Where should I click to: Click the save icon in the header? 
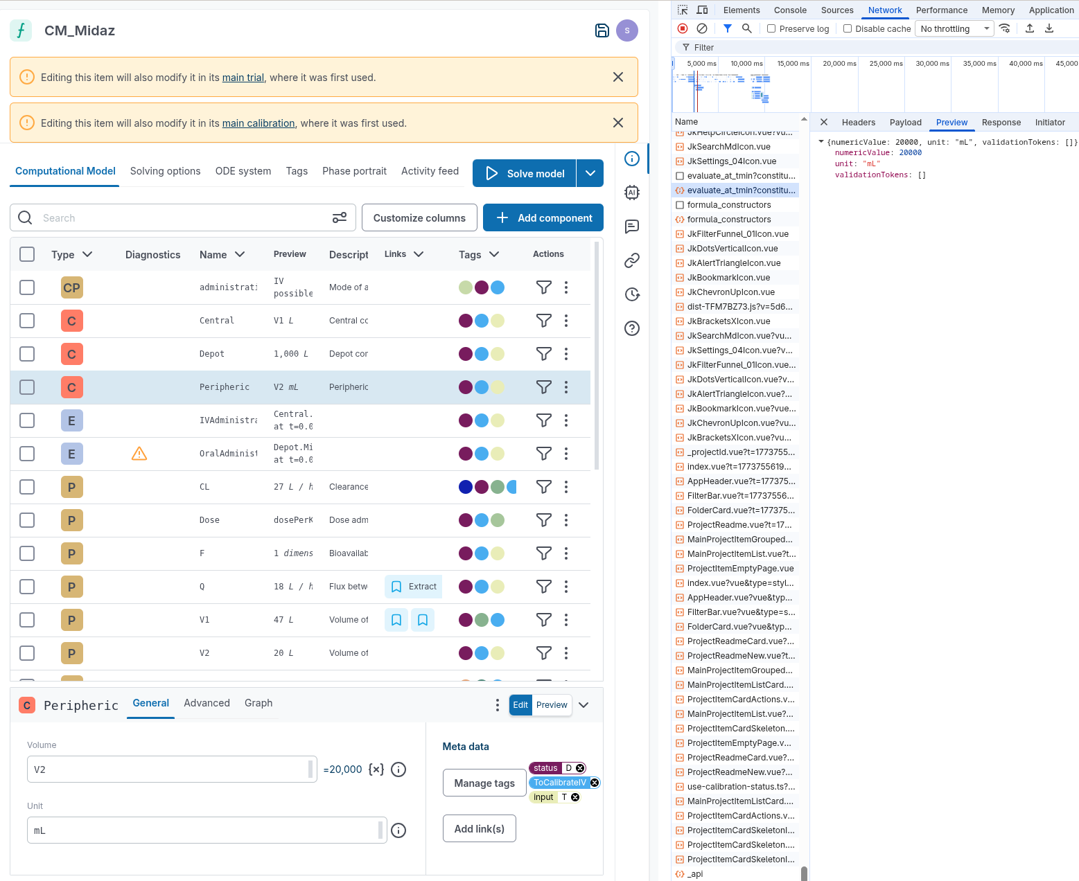coord(602,30)
